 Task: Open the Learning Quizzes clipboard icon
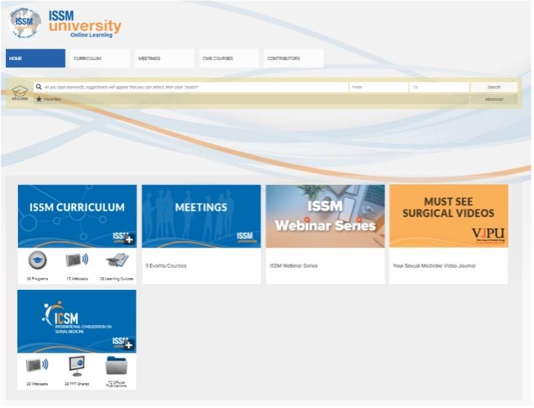tap(117, 260)
